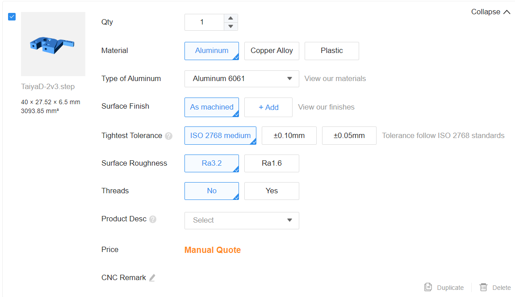Select Ra1.6 surface roughness

[272, 163]
